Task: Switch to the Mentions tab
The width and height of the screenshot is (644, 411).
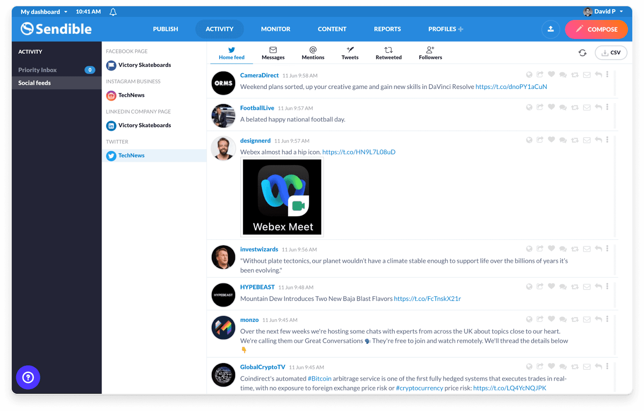Action: (x=313, y=53)
